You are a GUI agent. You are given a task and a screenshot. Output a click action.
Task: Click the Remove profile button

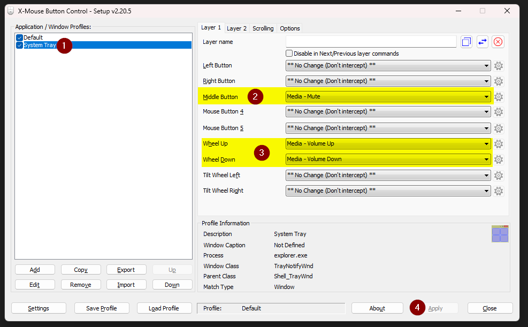tap(81, 285)
